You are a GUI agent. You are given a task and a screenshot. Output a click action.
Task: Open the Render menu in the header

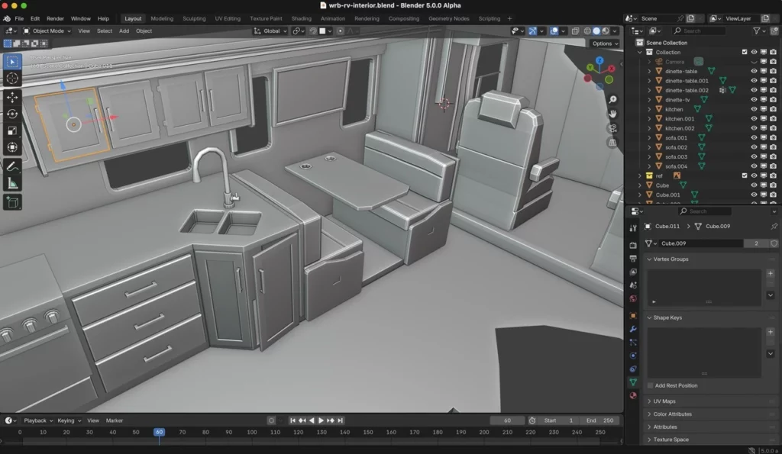click(54, 18)
